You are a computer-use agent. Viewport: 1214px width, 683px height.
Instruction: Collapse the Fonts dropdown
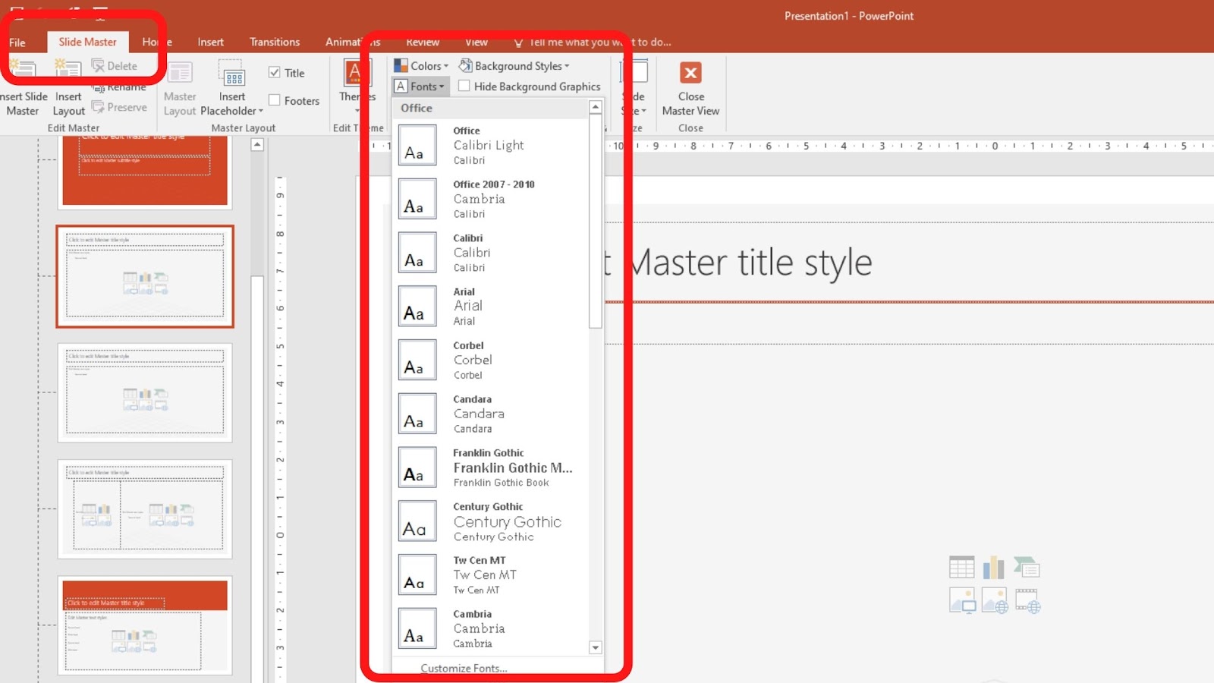[421, 87]
